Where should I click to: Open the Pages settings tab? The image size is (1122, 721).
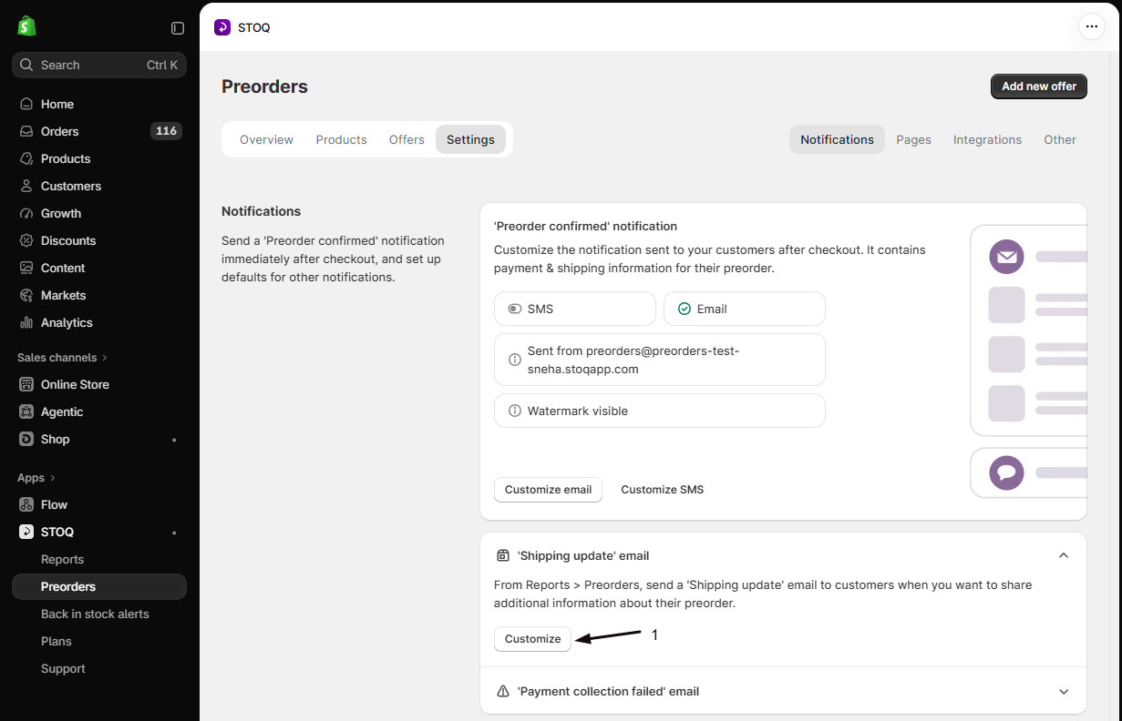pyautogui.click(x=913, y=139)
